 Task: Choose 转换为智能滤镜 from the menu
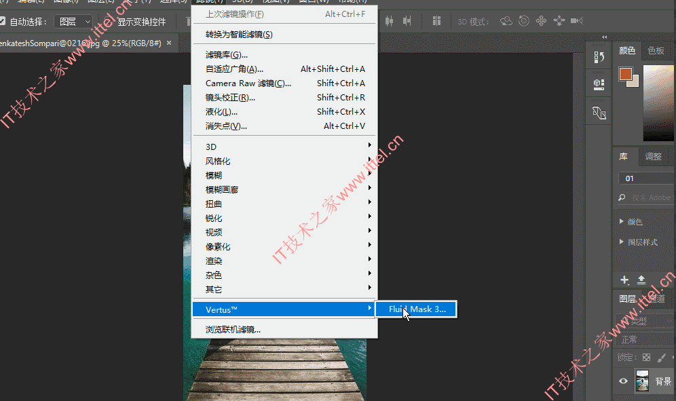point(284,34)
